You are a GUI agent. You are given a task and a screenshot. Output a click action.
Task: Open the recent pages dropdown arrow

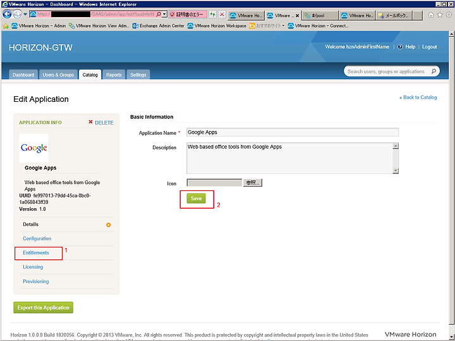[x=25, y=14]
